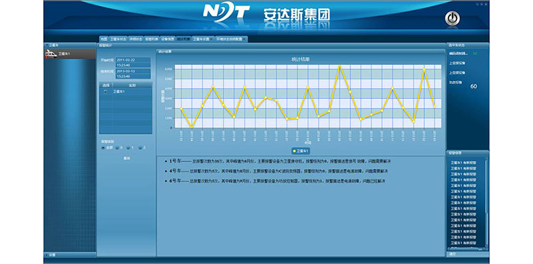Click the alarm list vertical scrollbar
The width and height of the screenshot is (533, 264).
pyautogui.click(x=486, y=204)
